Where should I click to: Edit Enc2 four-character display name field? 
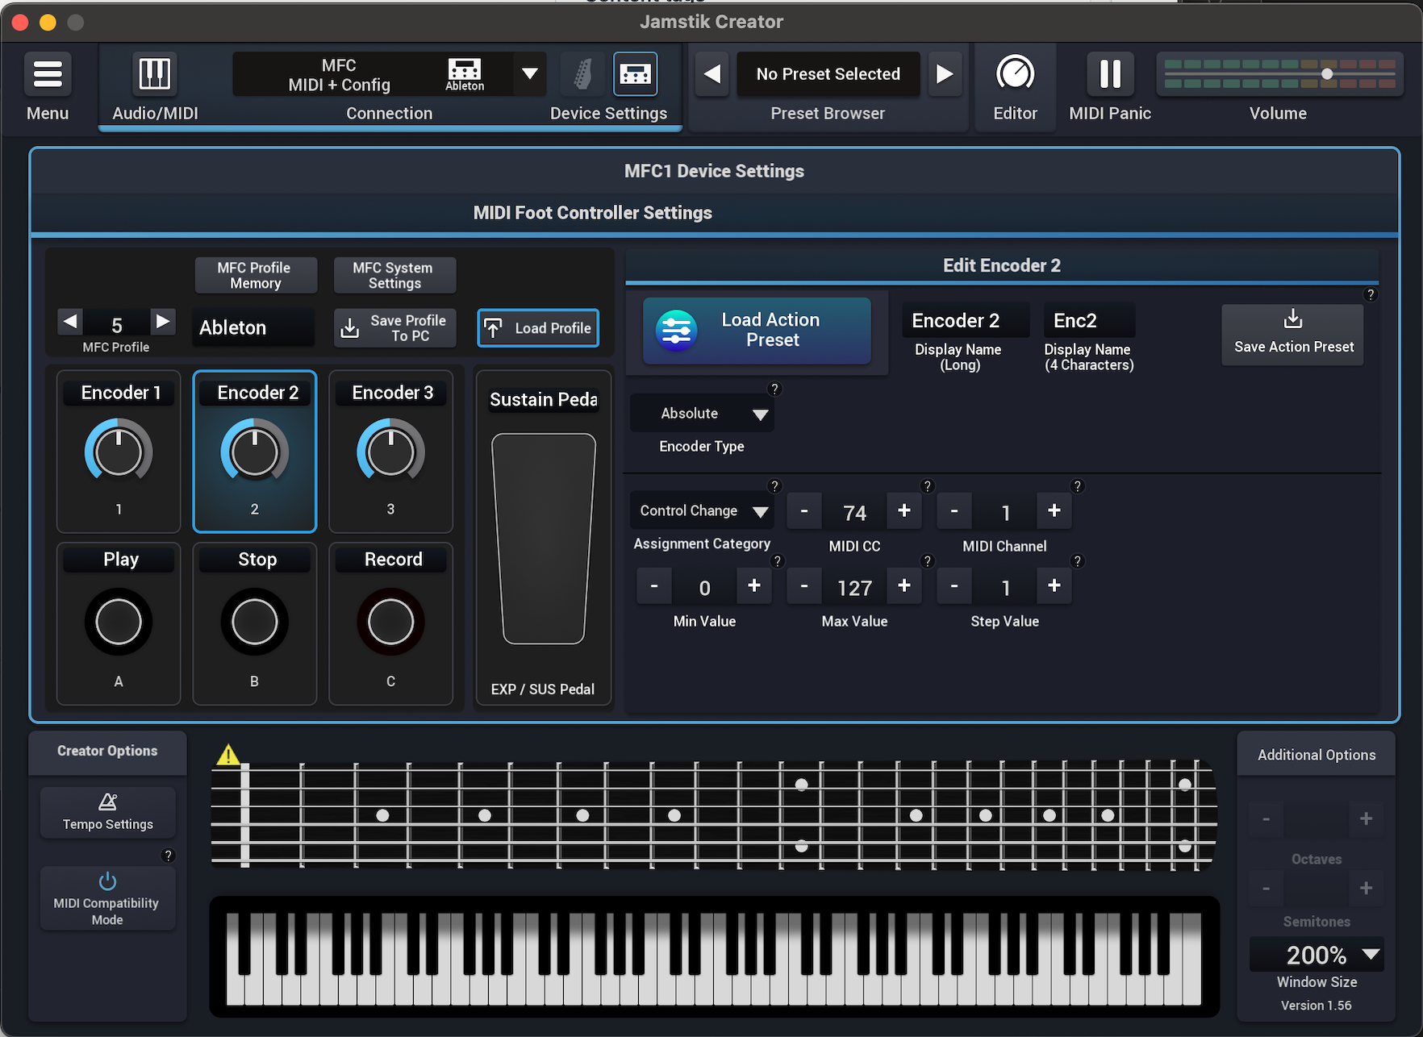tap(1089, 320)
